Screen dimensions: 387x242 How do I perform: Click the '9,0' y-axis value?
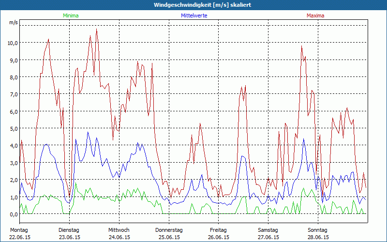coord(14,60)
